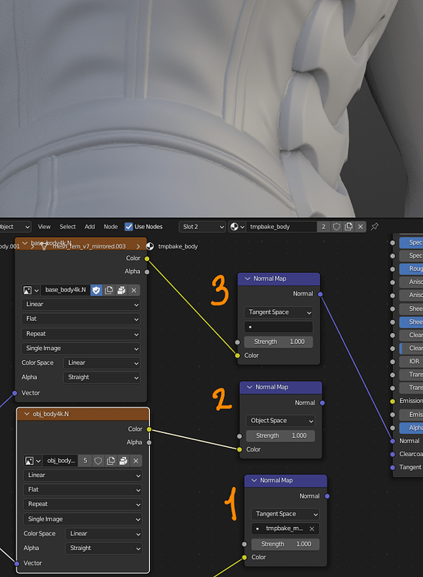Unlink image in base_body4k.N node
Screen dimensions: 423x577
134,290
